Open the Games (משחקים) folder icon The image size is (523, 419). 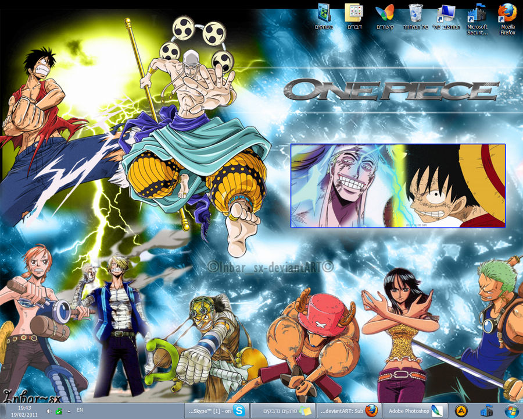(324, 17)
